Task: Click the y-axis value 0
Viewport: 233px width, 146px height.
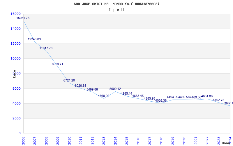Action: pyautogui.click(x=20, y=133)
